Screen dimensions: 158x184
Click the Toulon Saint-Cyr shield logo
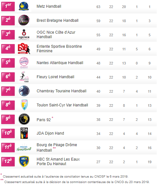pyautogui.click(x=24, y=105)
